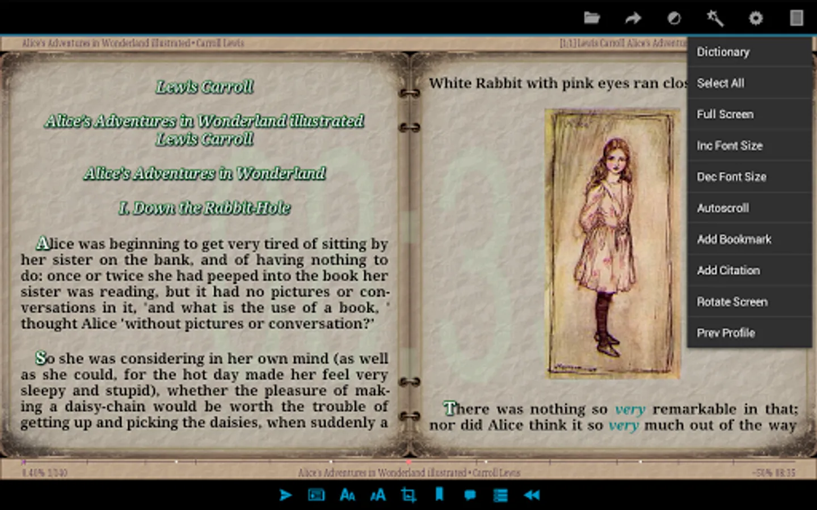The width and height of the screenshot is (817, 510).
Task: Tap the crop icon in bottom bar
Action: (408, 495)
